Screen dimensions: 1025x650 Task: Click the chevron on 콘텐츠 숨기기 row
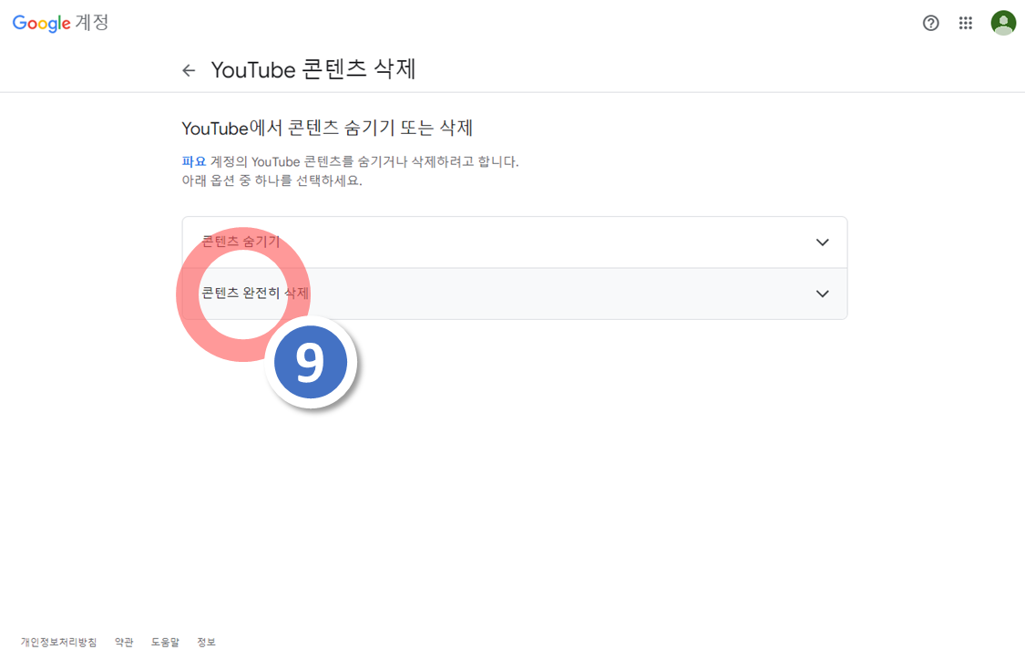(x=823, y=242)
